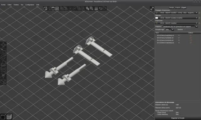Click the Delete selected object toolbar icon
The height and width of the screenshot is (120, 201).
49,8
